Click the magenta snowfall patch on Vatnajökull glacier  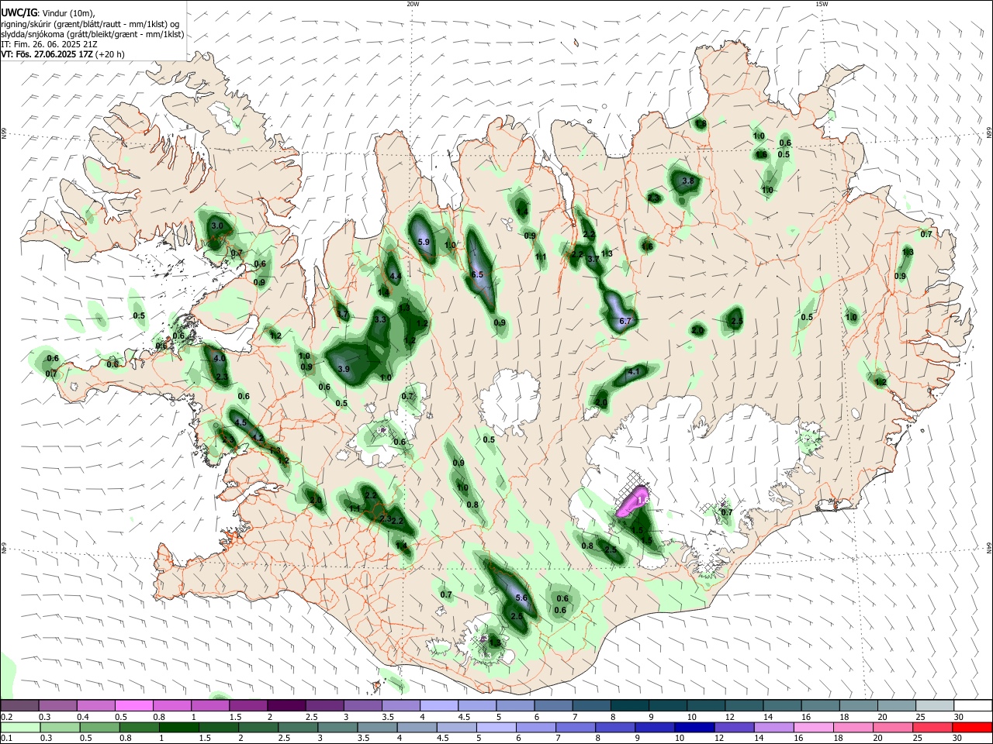click(633, 501)
